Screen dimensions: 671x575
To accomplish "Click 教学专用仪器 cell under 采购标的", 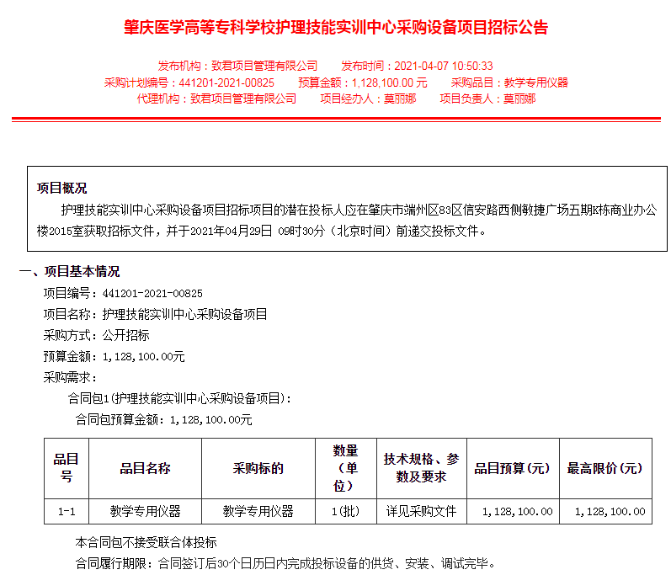I will (258, 511).
